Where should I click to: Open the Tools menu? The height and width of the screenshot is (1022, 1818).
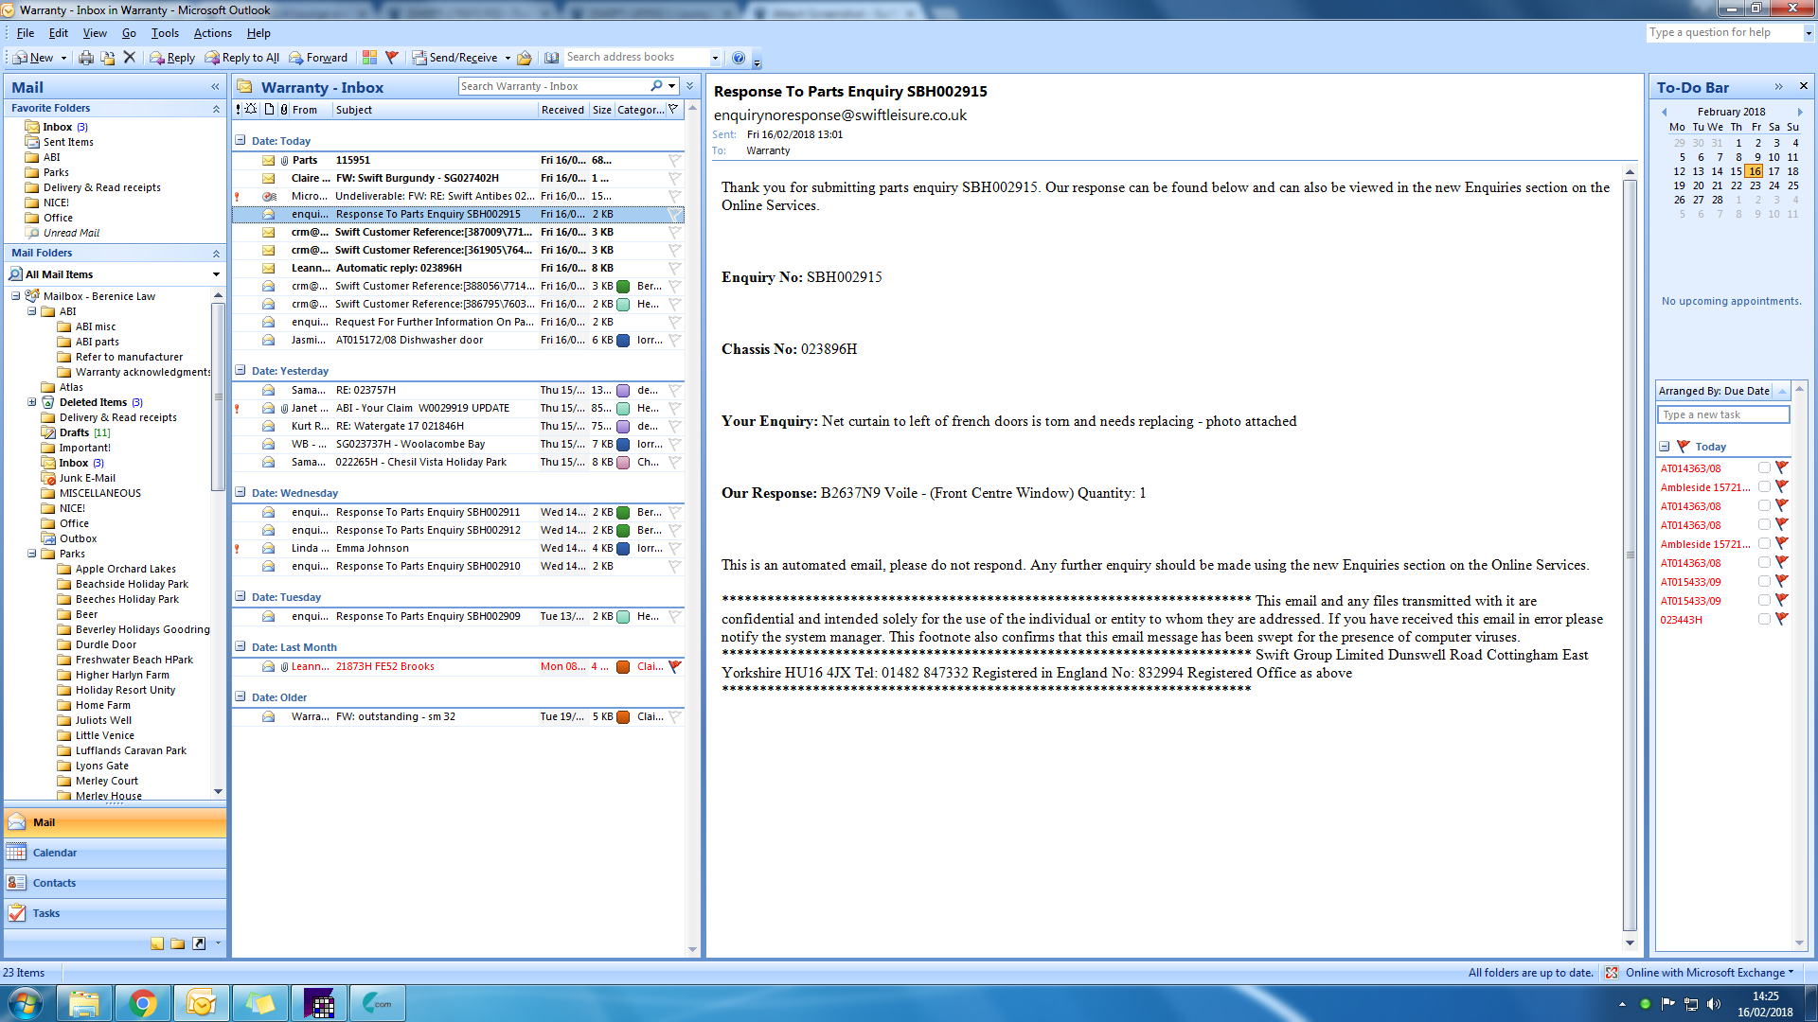(x=165, y=33)
